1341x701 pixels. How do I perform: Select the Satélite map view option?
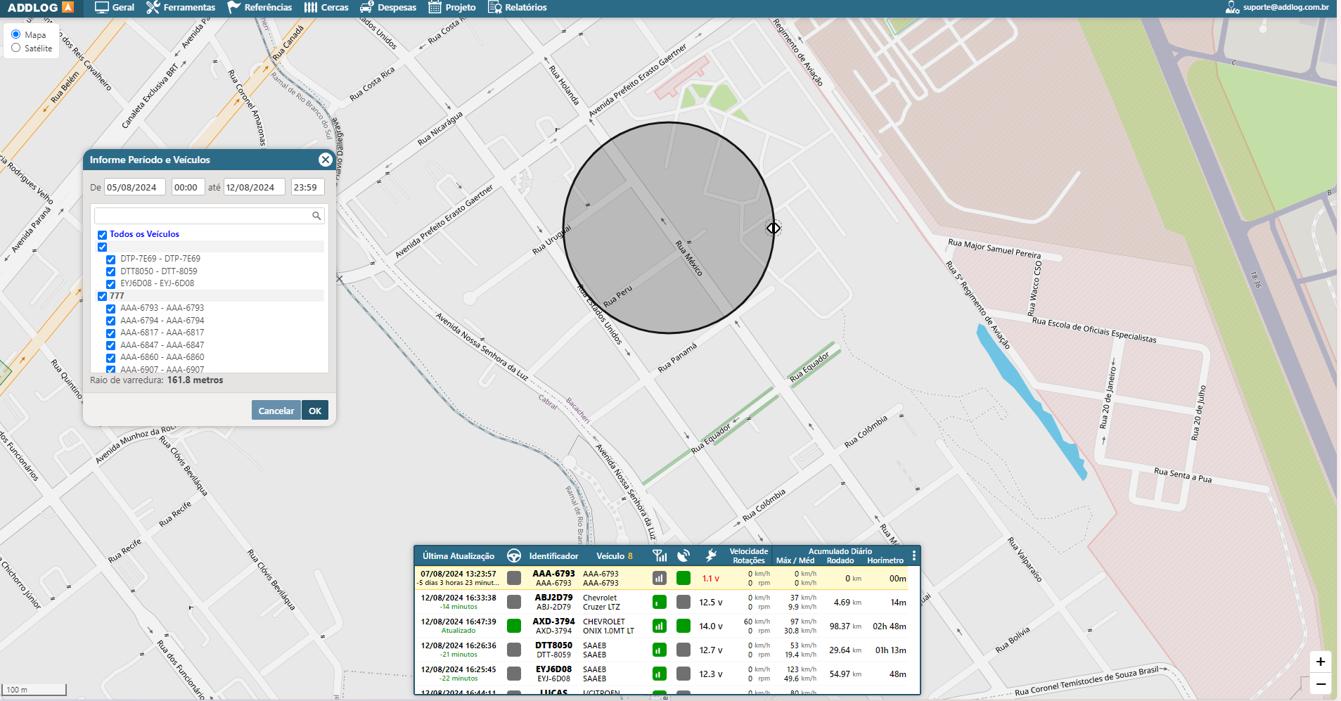[16, 49]
